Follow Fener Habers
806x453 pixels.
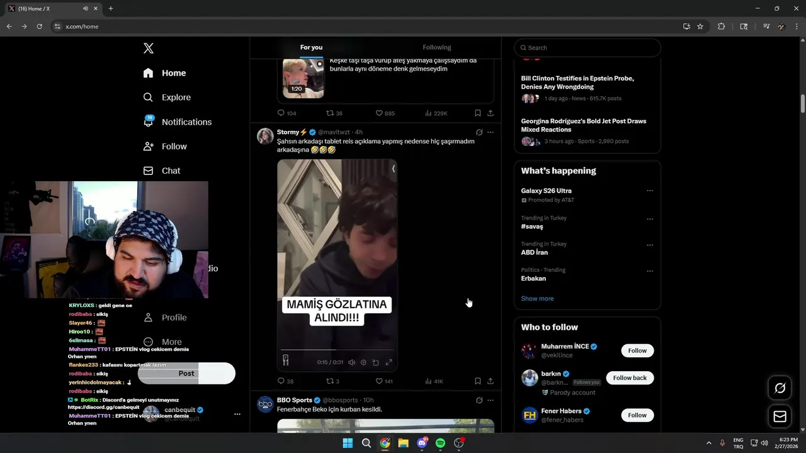pos(637,415)
